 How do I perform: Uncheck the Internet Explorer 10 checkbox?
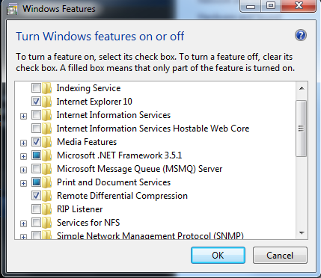[x=36, y=102]
